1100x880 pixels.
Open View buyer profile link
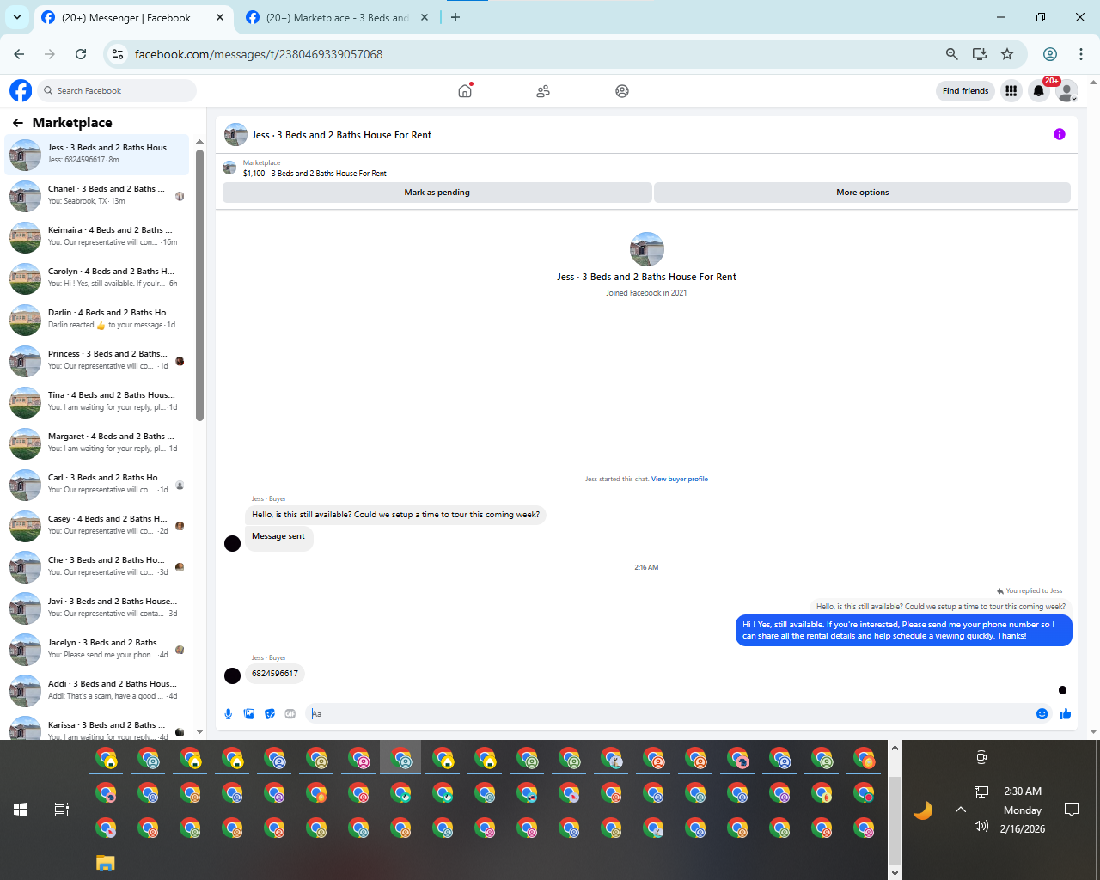click(680, 480)
